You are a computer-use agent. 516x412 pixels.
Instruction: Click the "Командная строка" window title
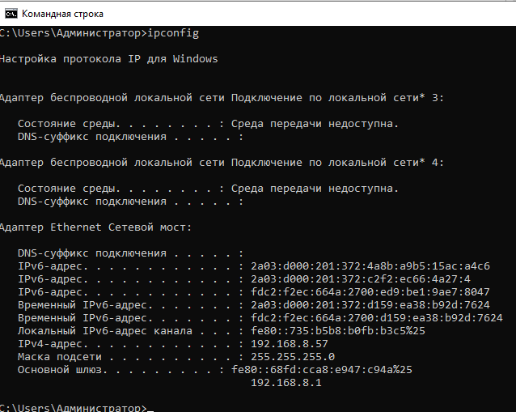(x=62, y=14)
